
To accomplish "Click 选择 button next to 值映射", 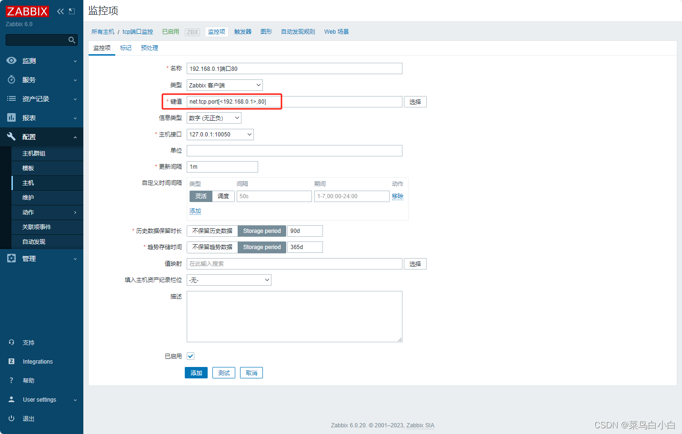I will (415, 264).
